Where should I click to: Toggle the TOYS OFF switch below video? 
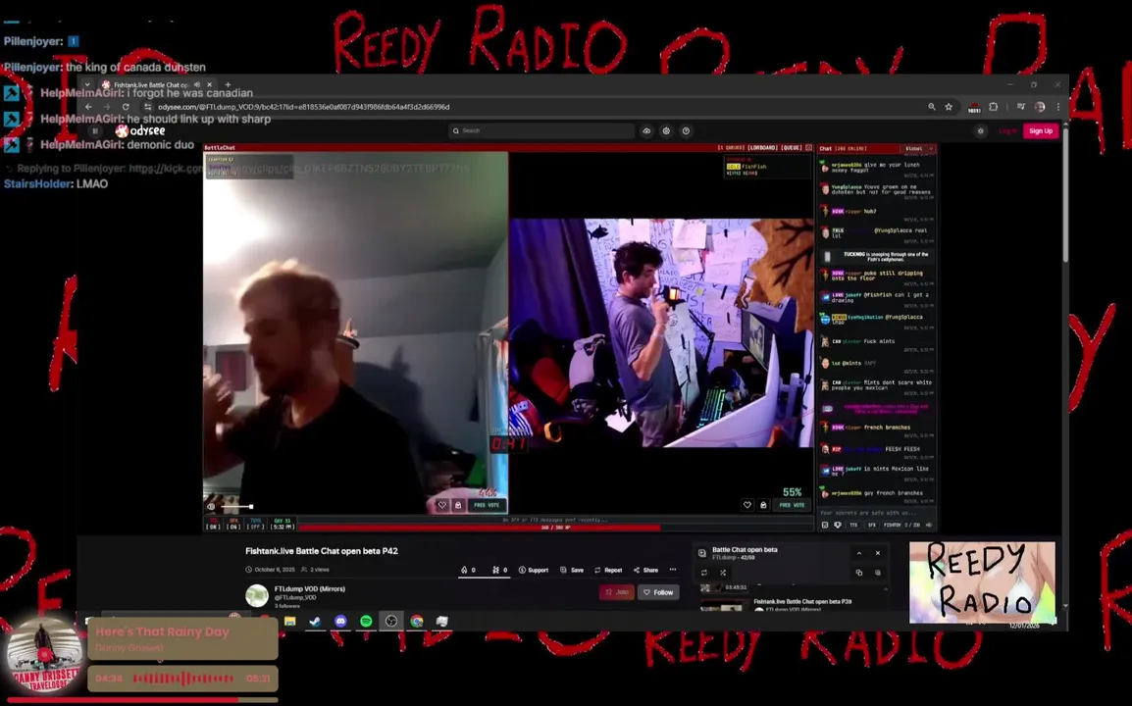[x=256, y=524]
